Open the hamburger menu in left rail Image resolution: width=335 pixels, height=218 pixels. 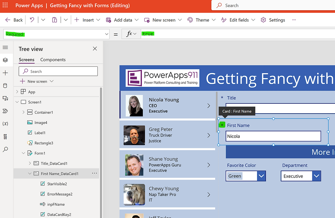5,47
